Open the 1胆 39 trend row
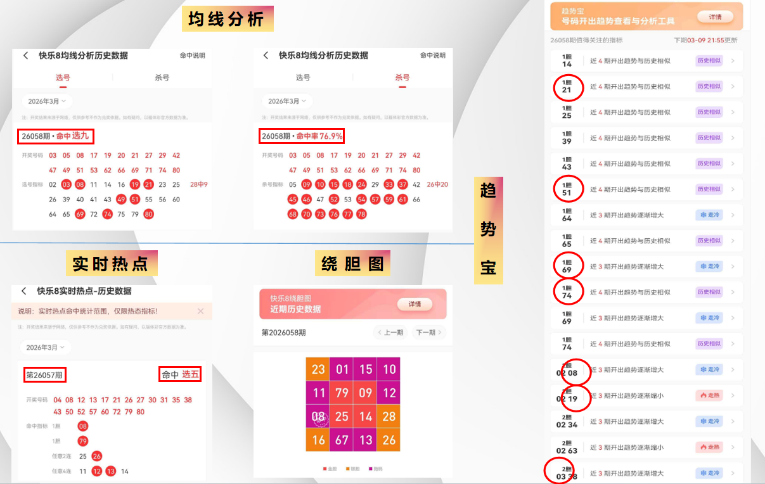Image resolution: width=765 pixels, height=484 pixels. (646, 137)
